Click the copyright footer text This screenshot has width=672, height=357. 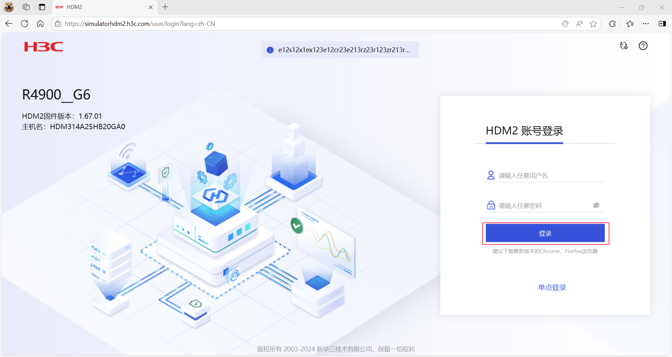336,349
